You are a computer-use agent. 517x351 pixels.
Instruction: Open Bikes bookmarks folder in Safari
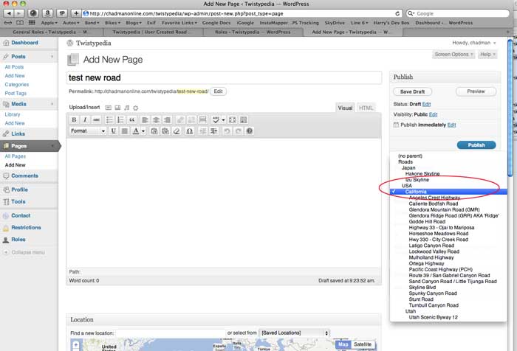point(112,23)
